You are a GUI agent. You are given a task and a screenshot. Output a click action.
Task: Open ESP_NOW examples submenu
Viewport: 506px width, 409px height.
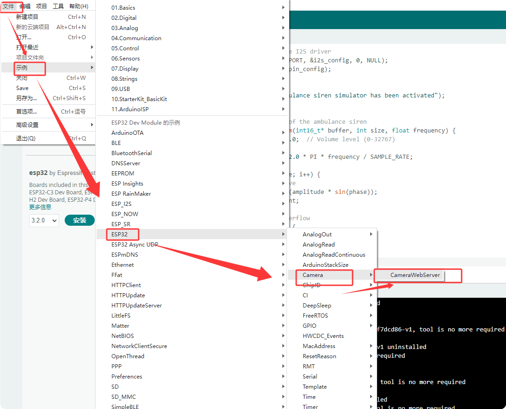pyautogui.click(x=193, y=214)
